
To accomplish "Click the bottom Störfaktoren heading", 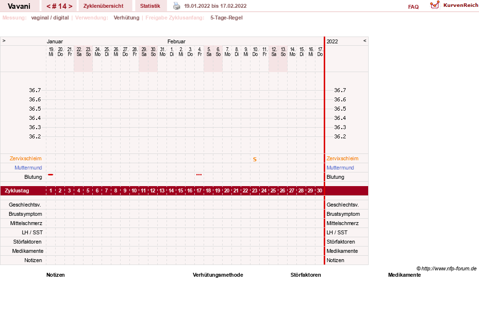I will click(x=306, y=275).
